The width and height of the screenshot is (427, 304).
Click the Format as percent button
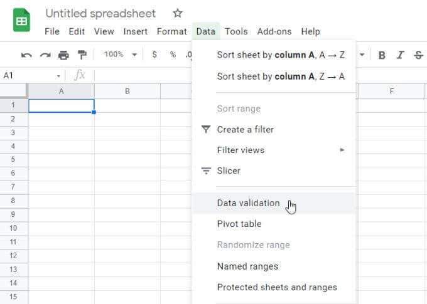[x=173, y=55]
